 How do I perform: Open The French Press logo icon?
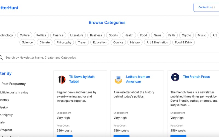tap(175, 77)
